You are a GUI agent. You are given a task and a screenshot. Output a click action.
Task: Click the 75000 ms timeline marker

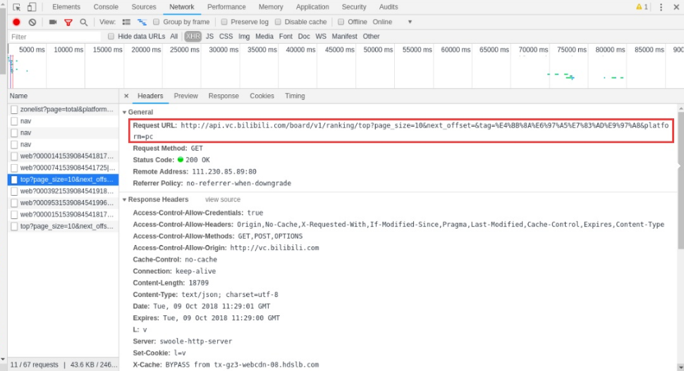coord(571,50)
